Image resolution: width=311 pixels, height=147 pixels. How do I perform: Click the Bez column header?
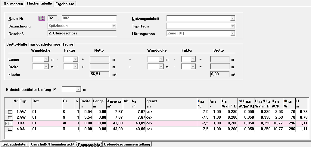[47, 104]
